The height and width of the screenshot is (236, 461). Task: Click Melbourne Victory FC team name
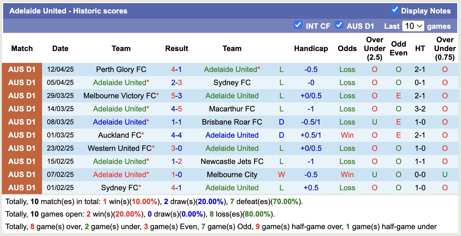pyautogui.click(x=119, y=96)
